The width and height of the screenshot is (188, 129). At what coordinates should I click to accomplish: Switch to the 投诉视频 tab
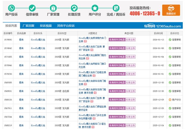[46, 26]
